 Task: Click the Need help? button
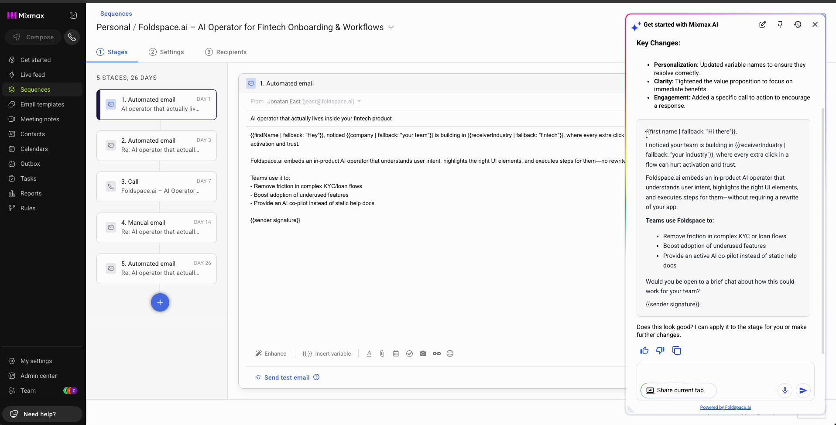pos(42,414)
